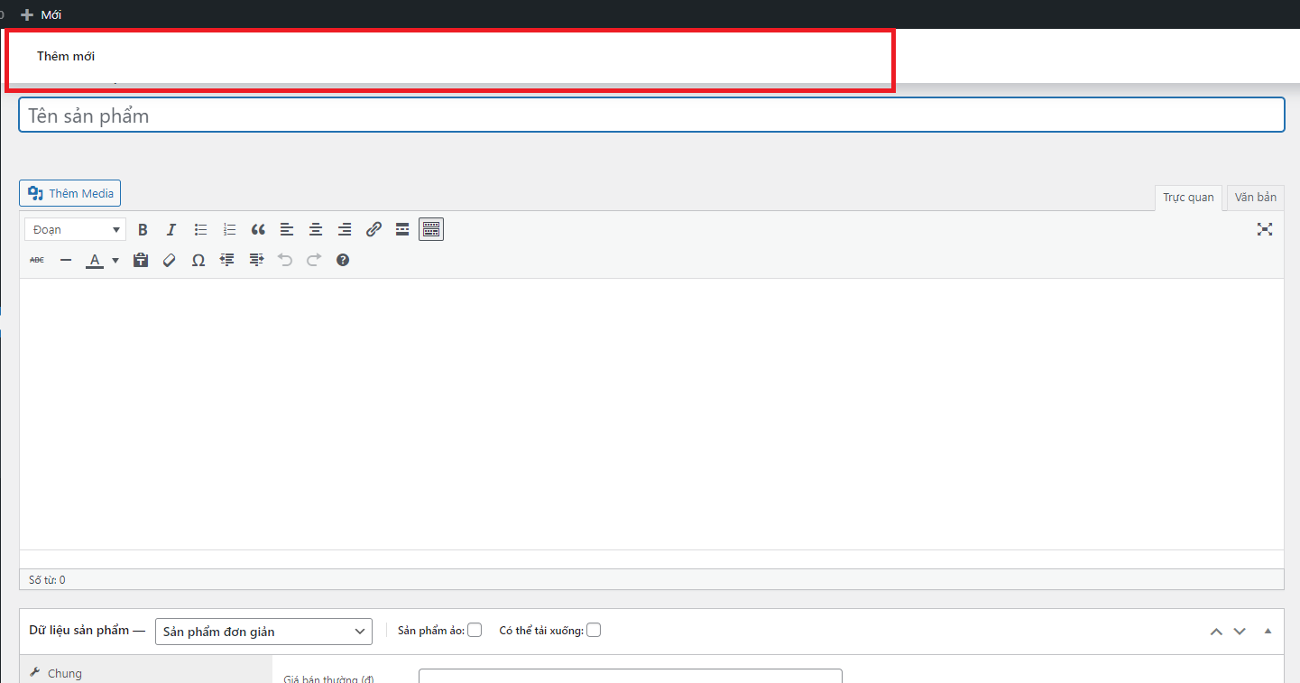Check the Sản phẩm ảo checkbox
The height and width of the screenshot is (683, 1300).
[475, 630]
